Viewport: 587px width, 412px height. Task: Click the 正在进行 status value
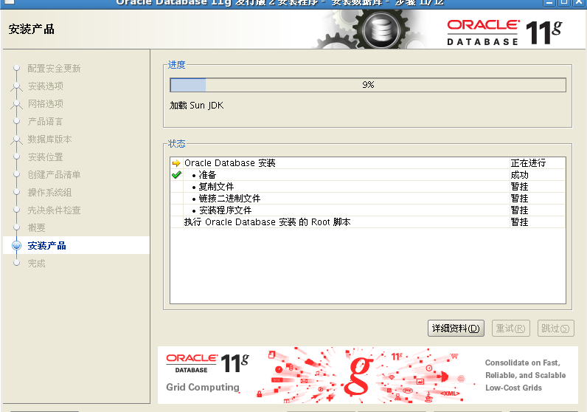[x=528, y=163]
